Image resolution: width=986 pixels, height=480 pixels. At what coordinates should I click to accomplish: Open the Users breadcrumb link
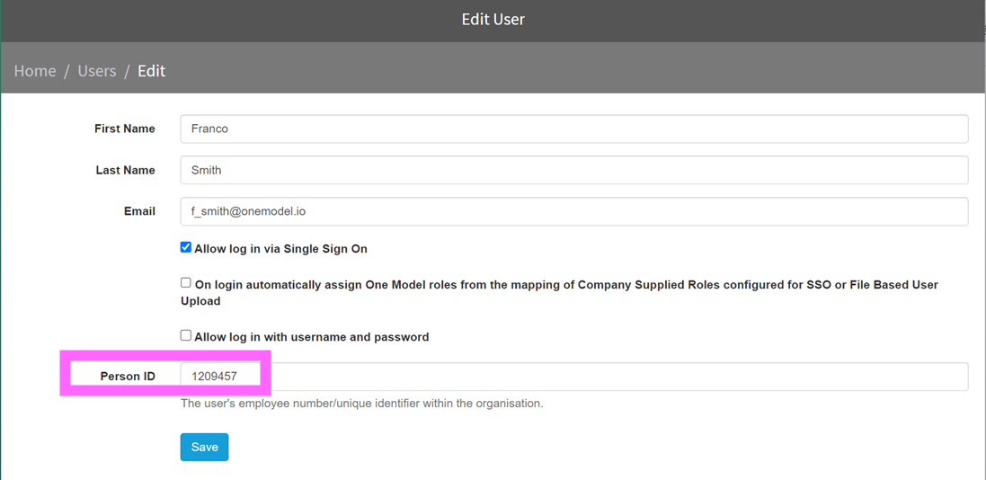click(97, 71)
